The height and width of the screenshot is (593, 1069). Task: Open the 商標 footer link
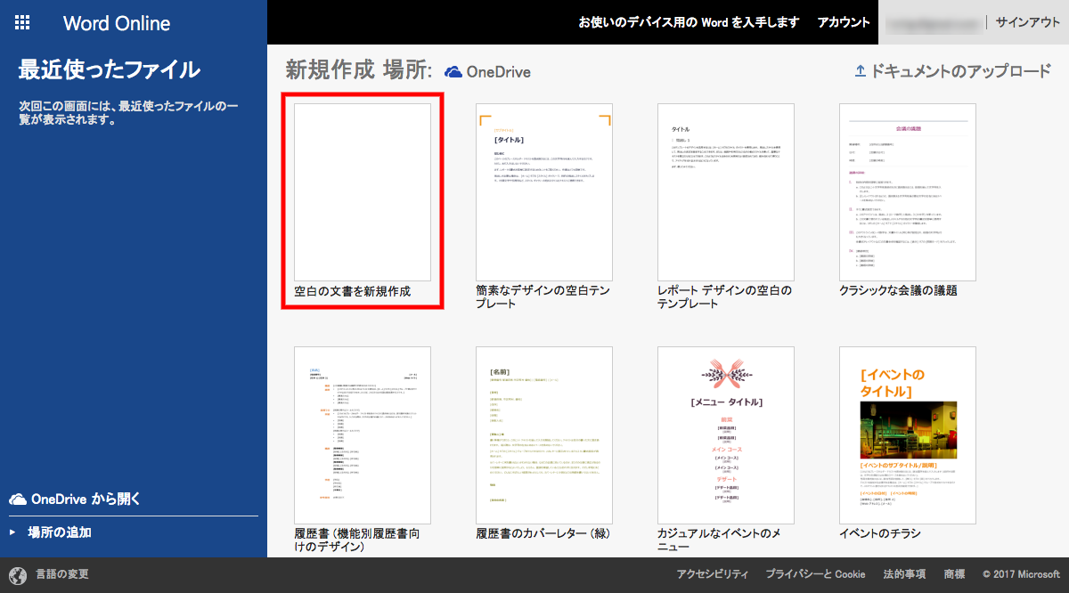tap(954, 574)
